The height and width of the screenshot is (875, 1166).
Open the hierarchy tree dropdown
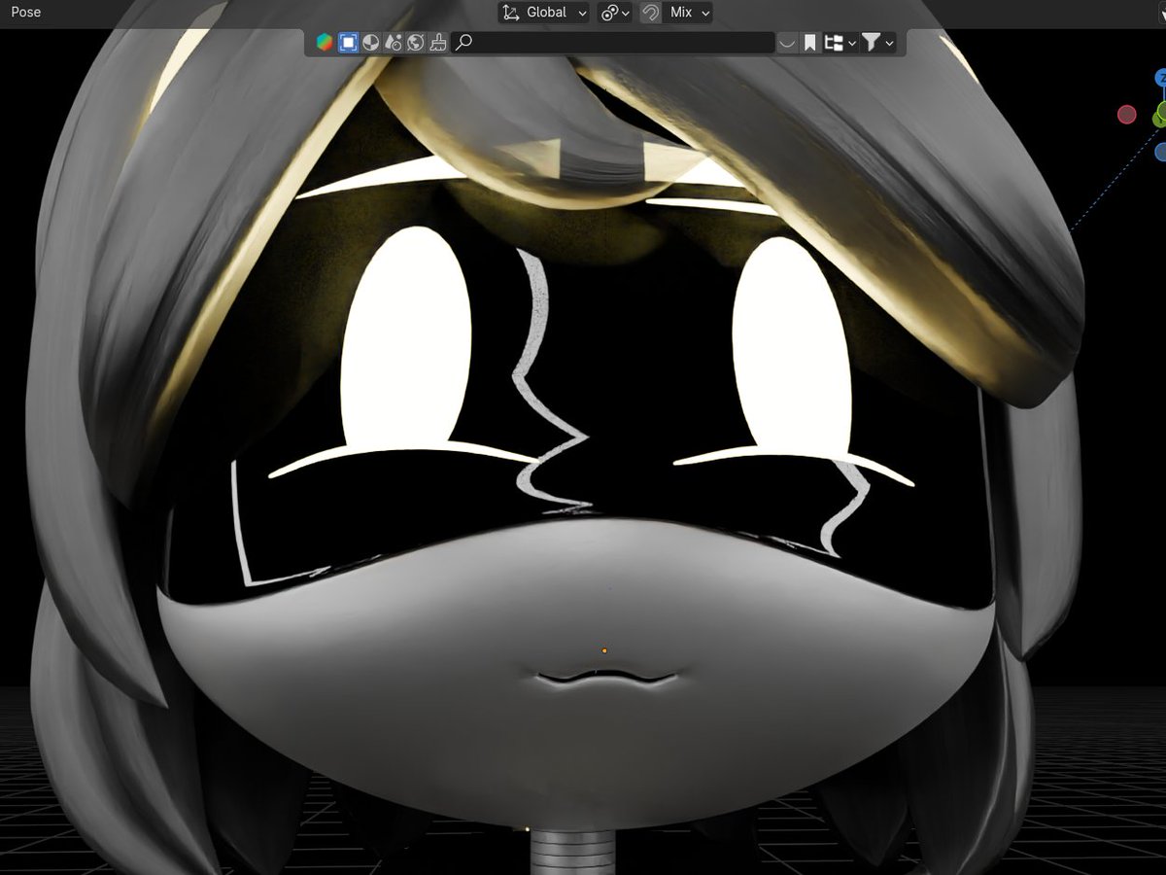click(x=840, y=43)
